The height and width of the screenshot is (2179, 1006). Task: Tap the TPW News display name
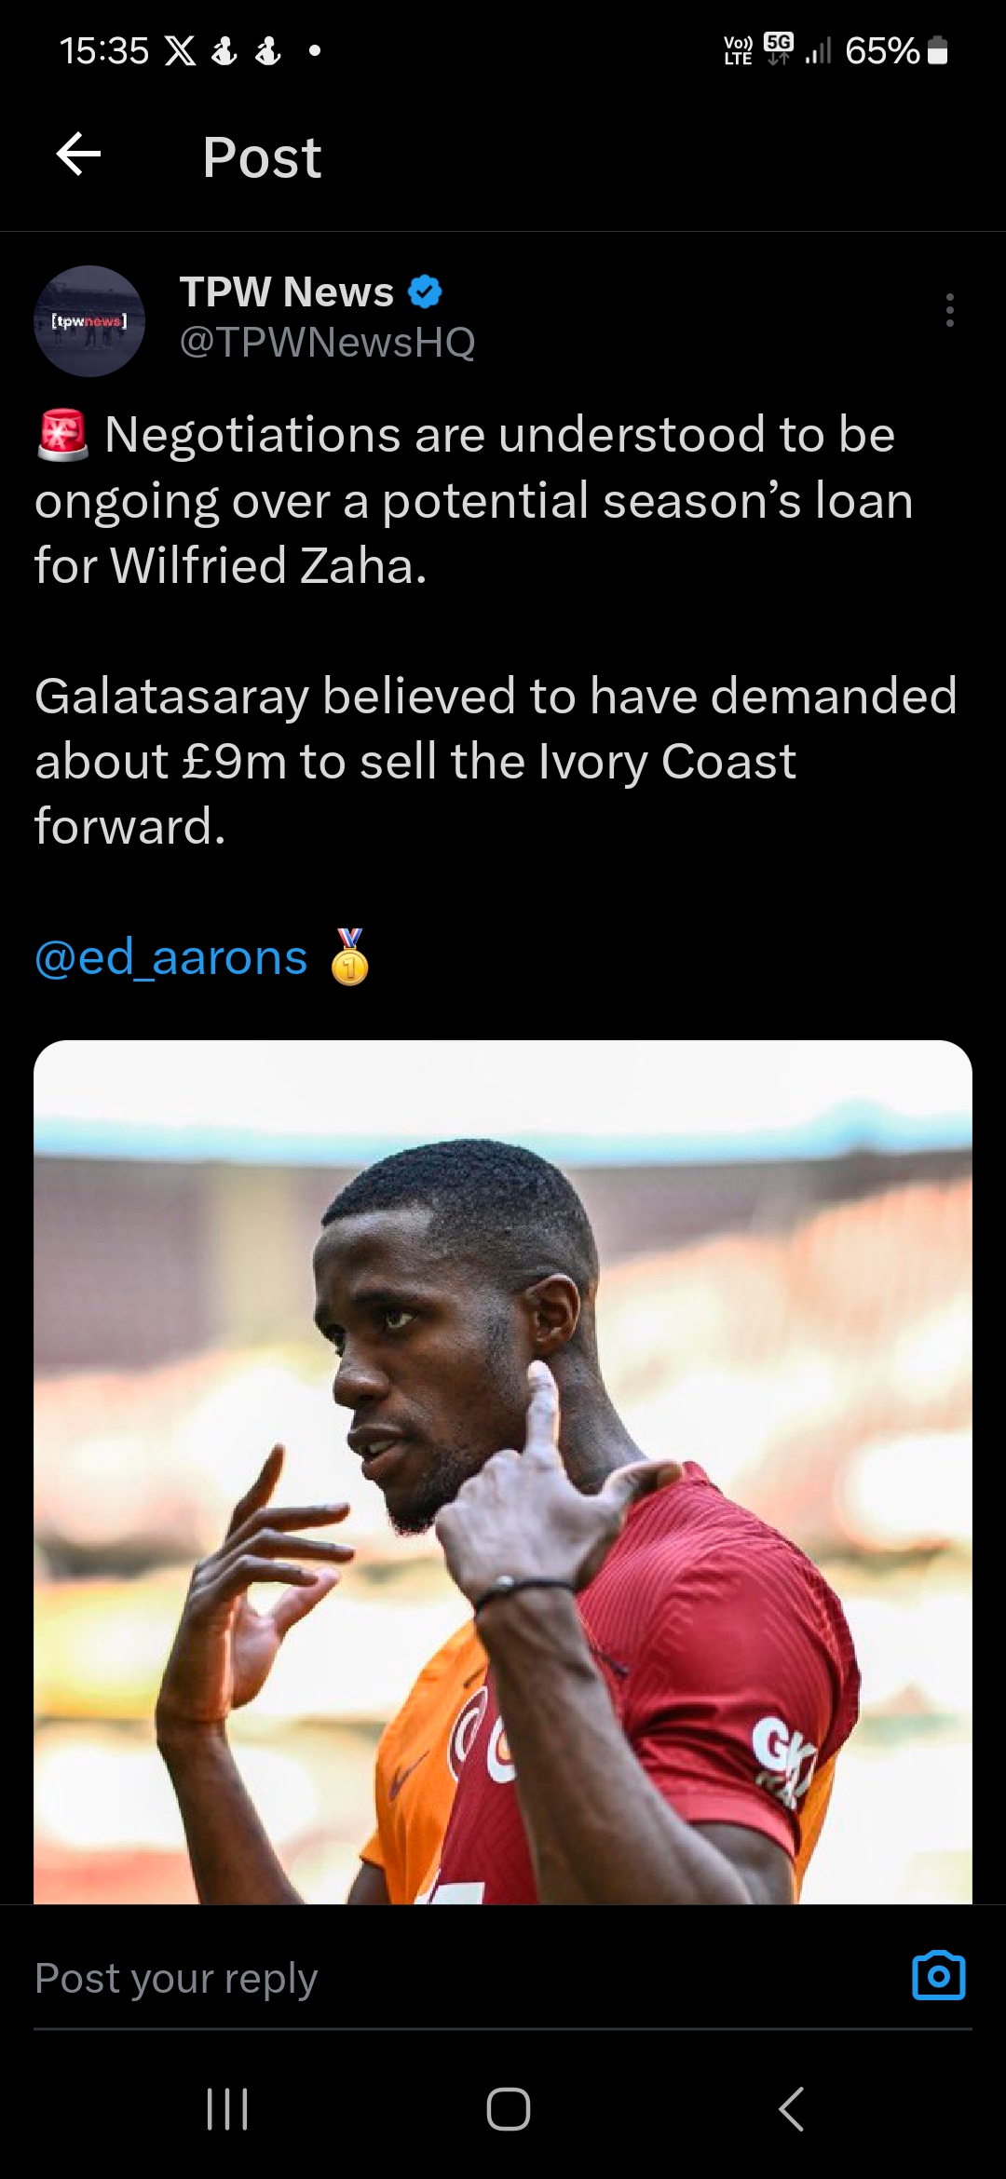pyautogui.click(x=287, y=292)
